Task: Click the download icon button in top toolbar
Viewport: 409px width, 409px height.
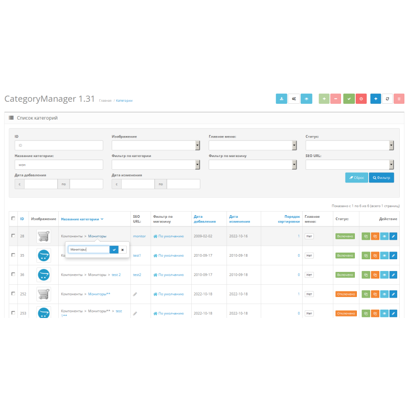Action: [282, 99]
